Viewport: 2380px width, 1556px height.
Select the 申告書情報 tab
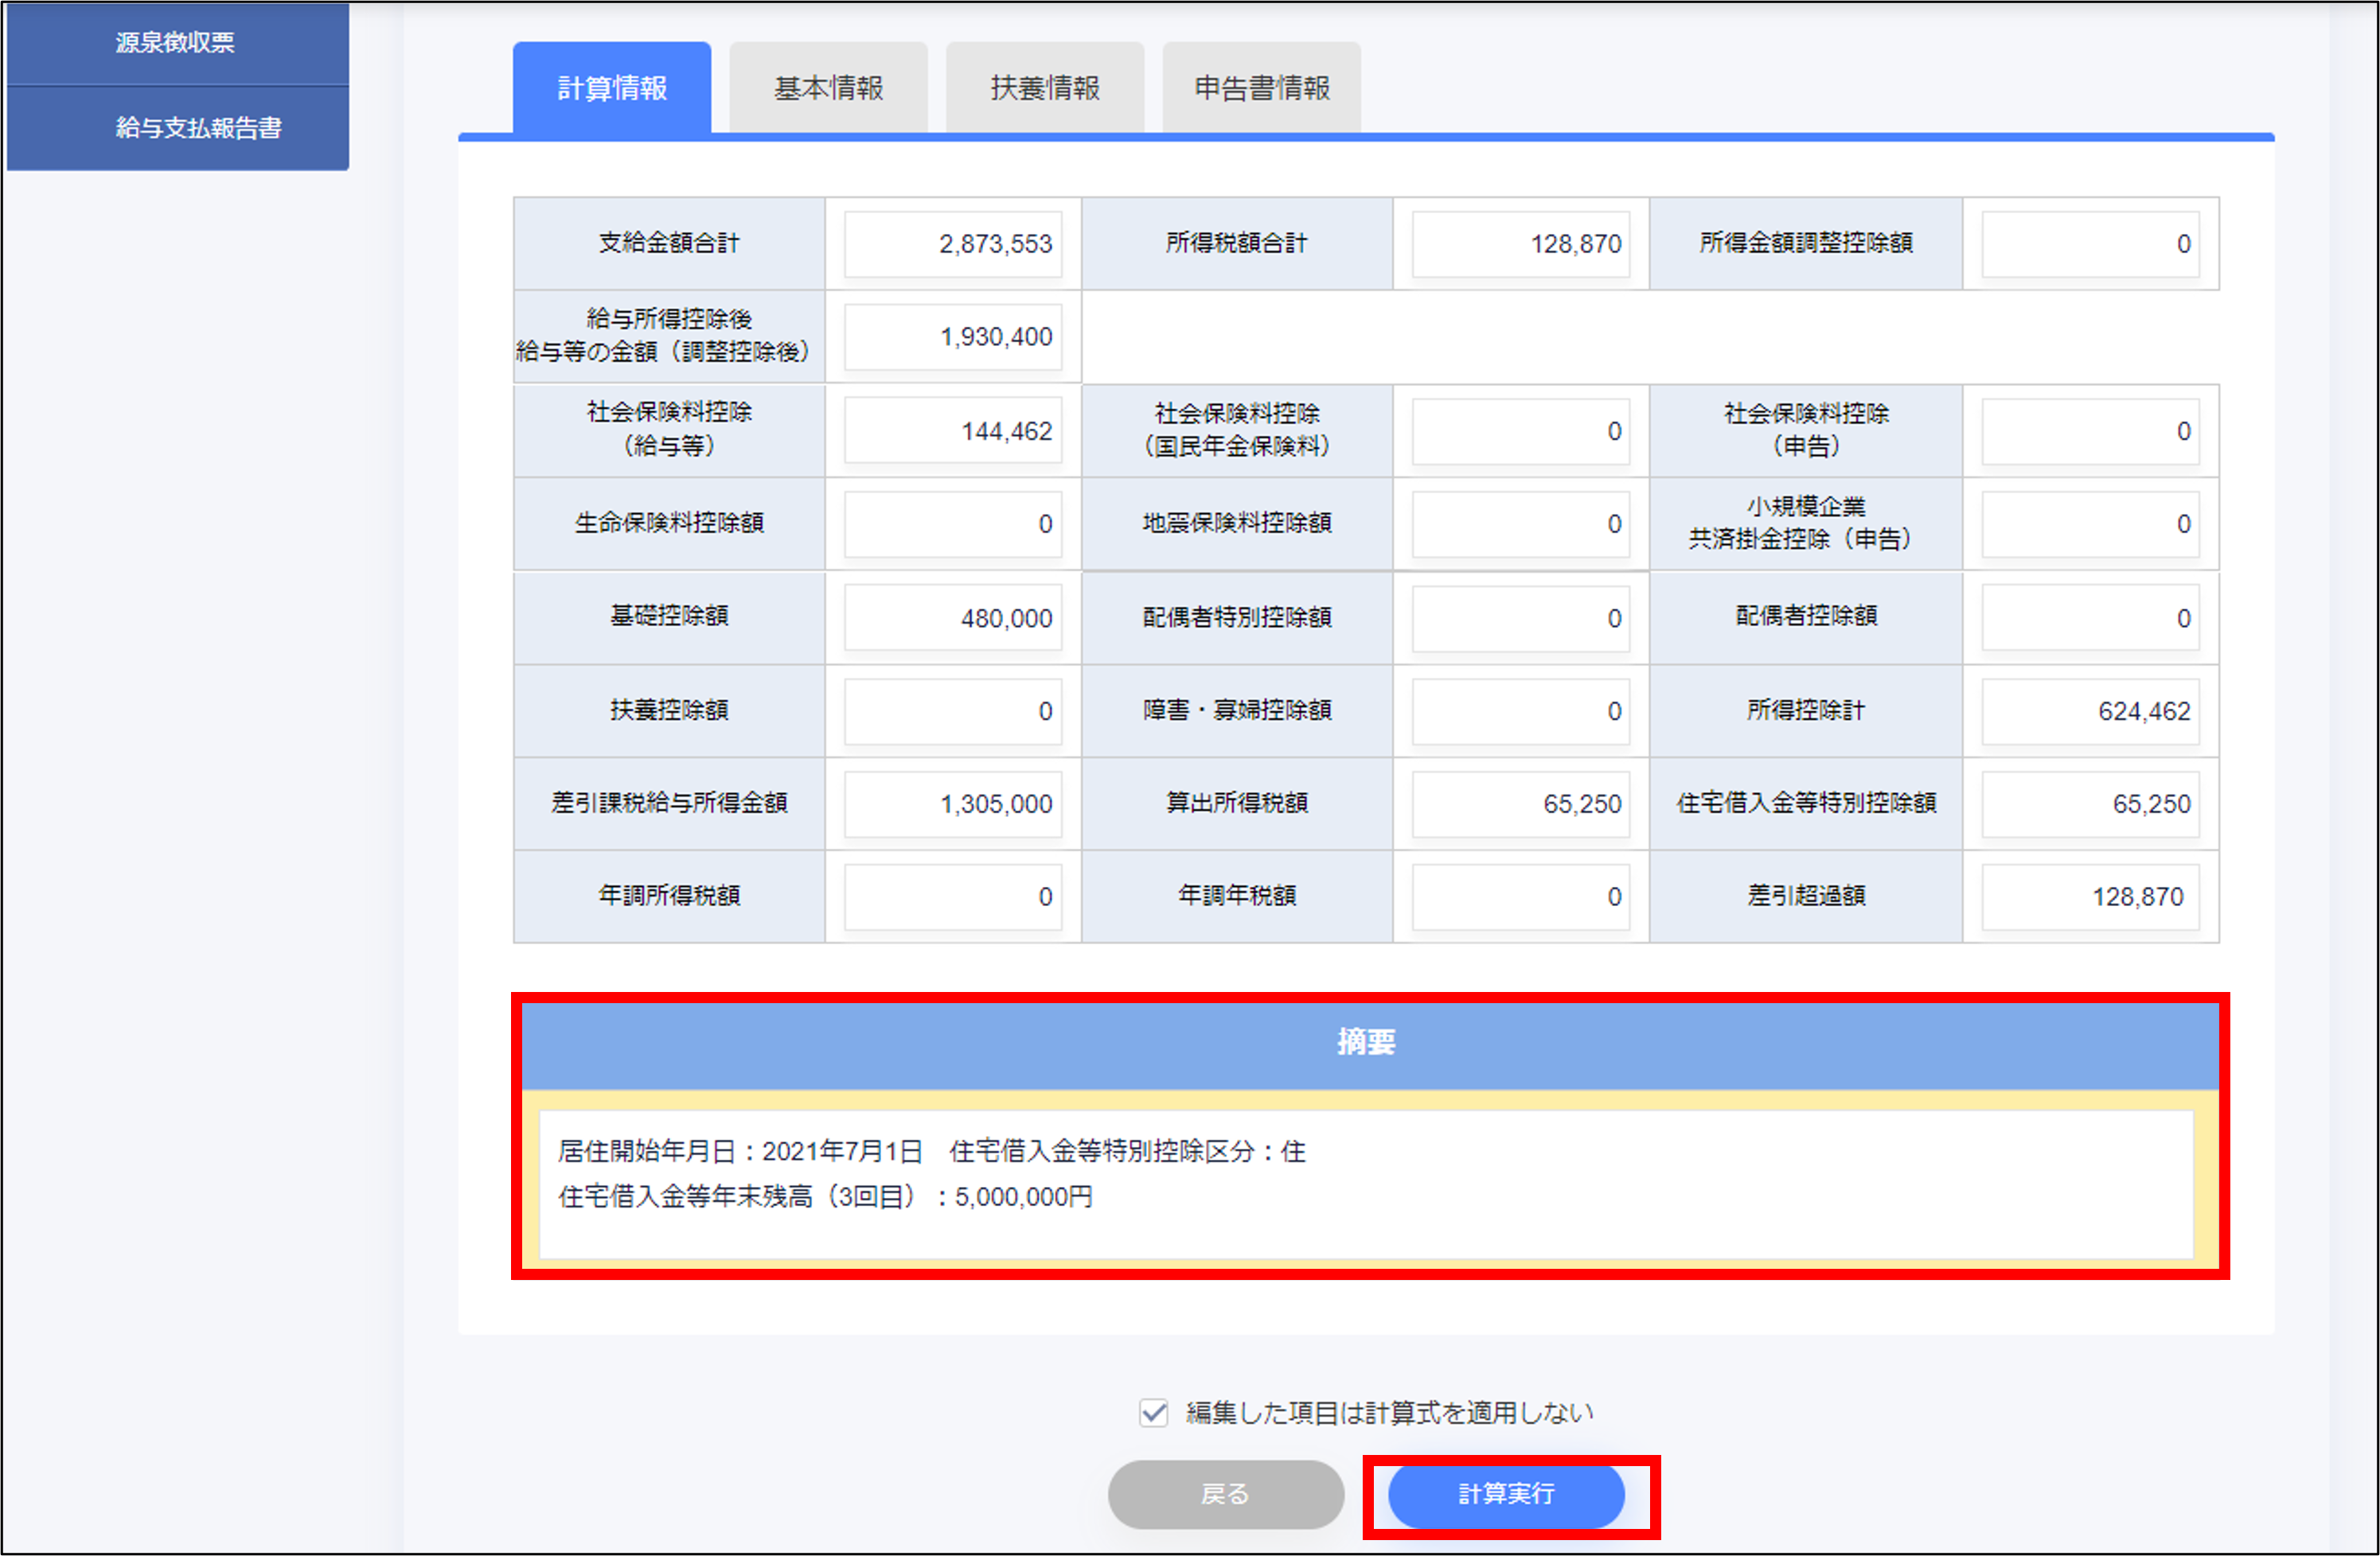[x=1260, y=87]
